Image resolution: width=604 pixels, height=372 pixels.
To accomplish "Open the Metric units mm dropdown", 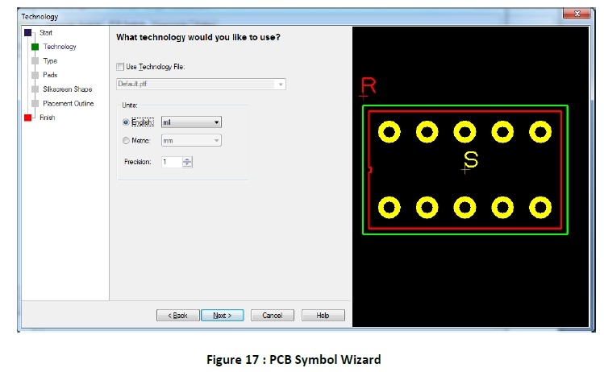I will (x=191, y=140).
